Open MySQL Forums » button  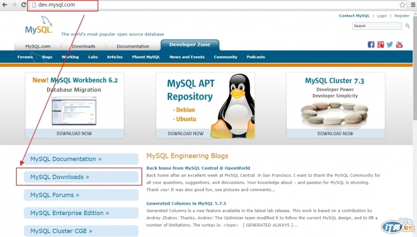pyautogui.click(x=81, y=195)
